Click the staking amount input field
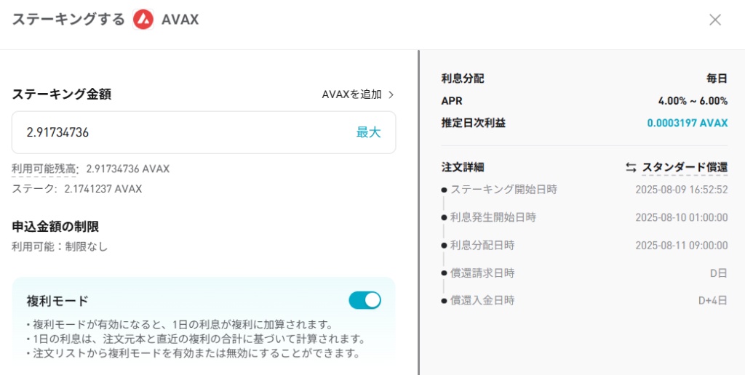Viewport: 745px width, 375px height. [204, 132]
